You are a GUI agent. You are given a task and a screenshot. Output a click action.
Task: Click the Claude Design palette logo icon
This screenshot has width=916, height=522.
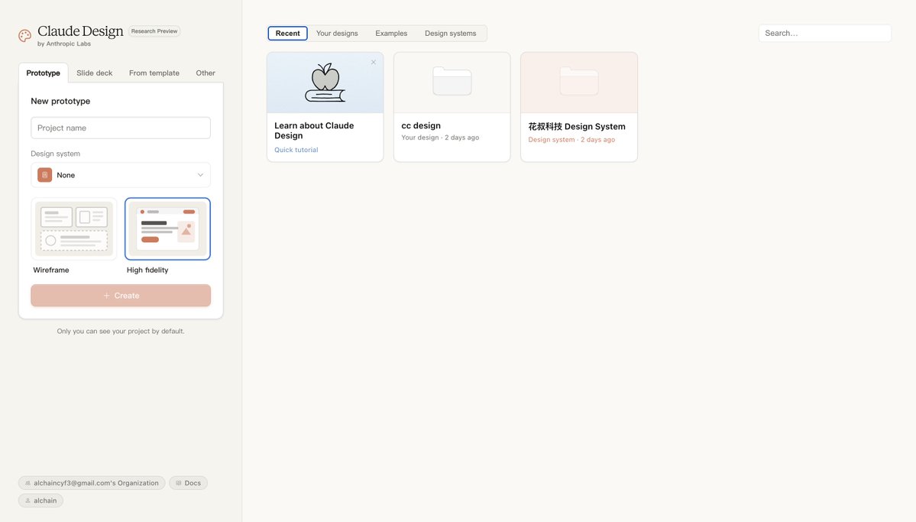(25, 35)
